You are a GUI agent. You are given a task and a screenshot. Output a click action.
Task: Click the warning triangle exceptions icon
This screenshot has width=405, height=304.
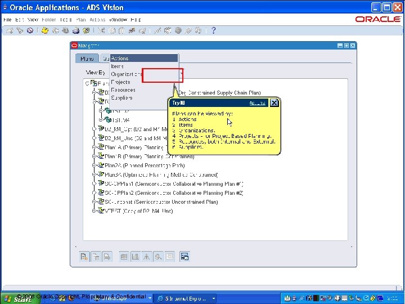[147, 257]
